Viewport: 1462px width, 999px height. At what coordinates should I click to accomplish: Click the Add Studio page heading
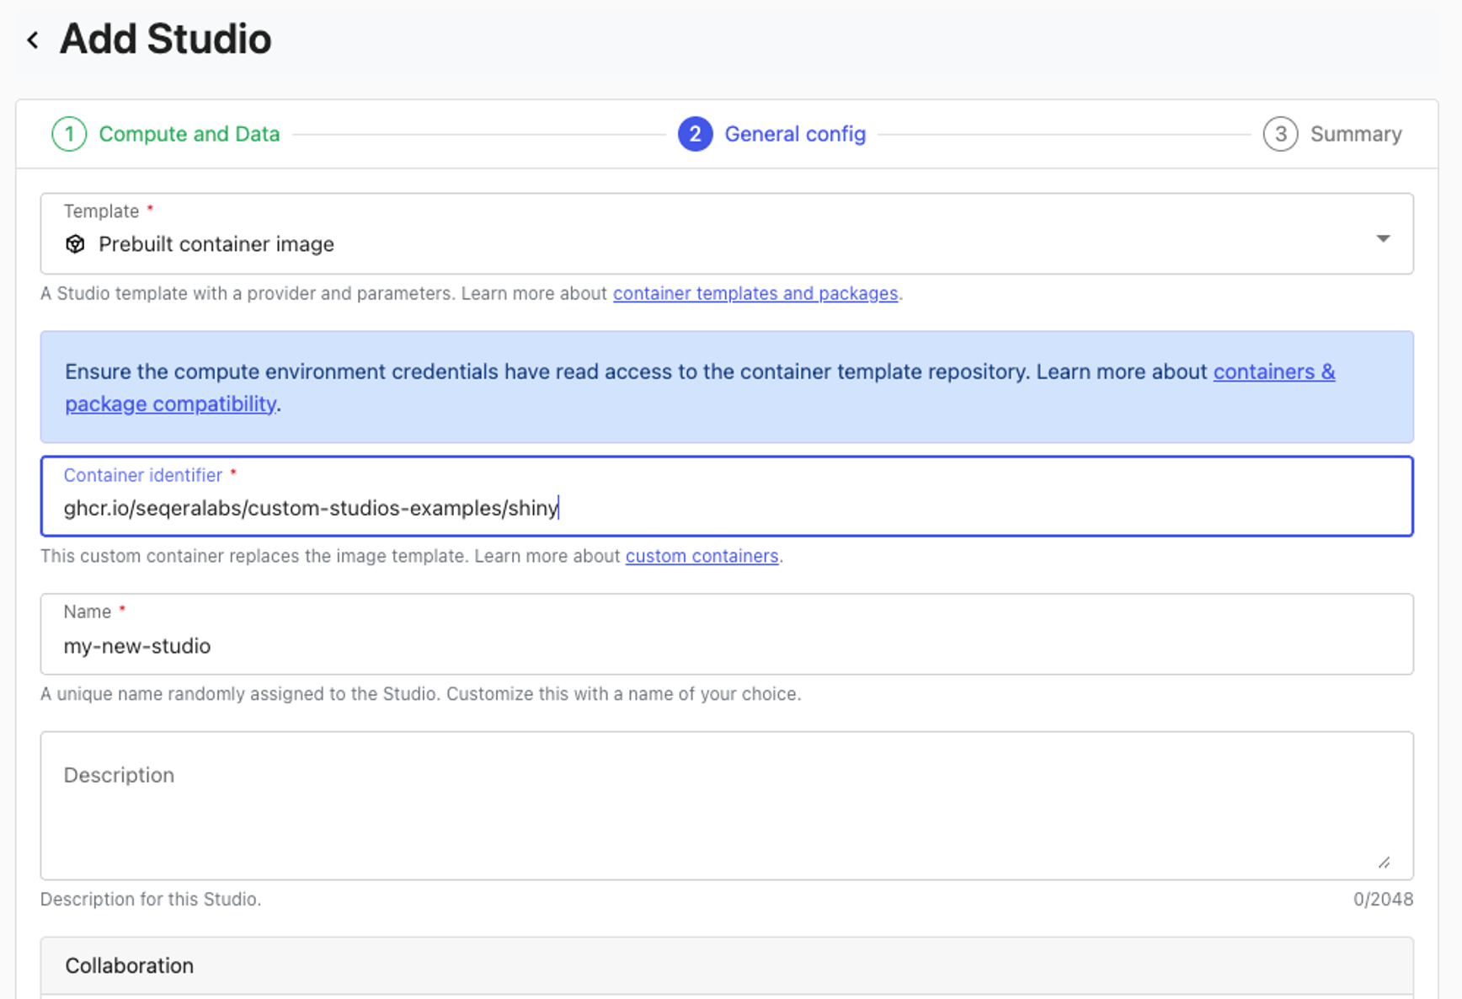click(x=166, y=40)
